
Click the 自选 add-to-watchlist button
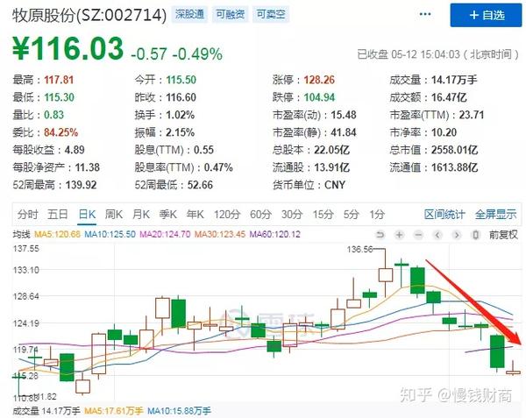(x=486, y=15)
